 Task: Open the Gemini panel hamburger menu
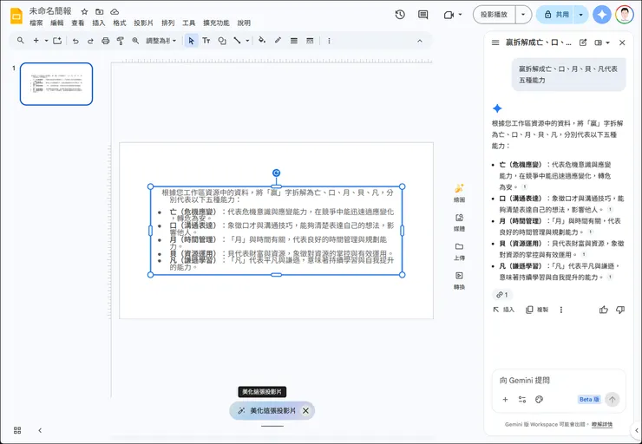495,42
